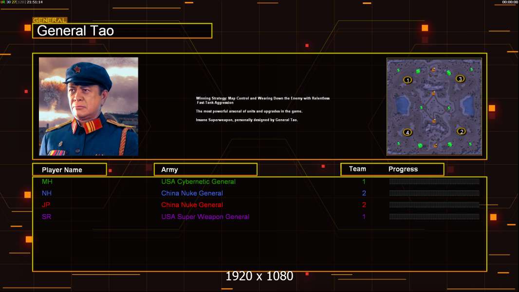
Task: Click the map preview thumbnail
Action: point(434,107)
